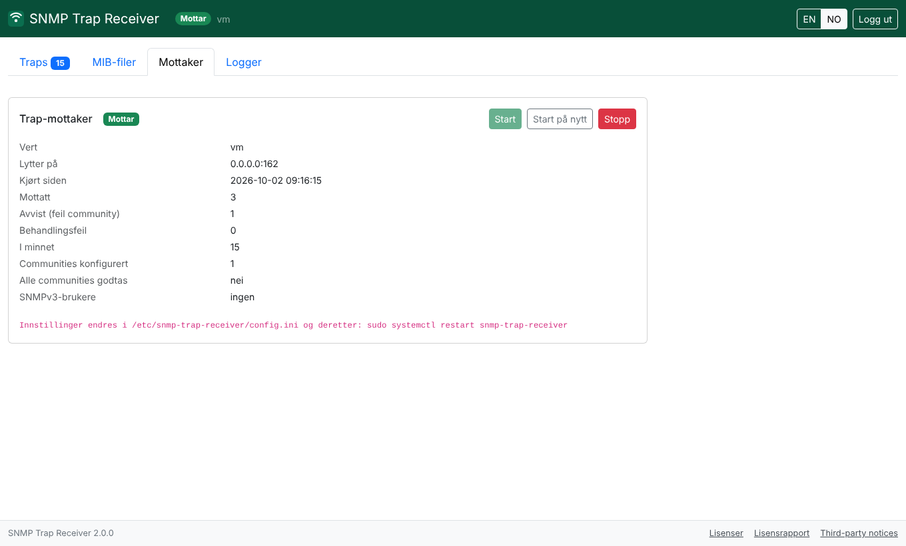Switch to the MIB-filer tab
The width and height of the screenshot is (906, 546).
click(x=114, y=62)
